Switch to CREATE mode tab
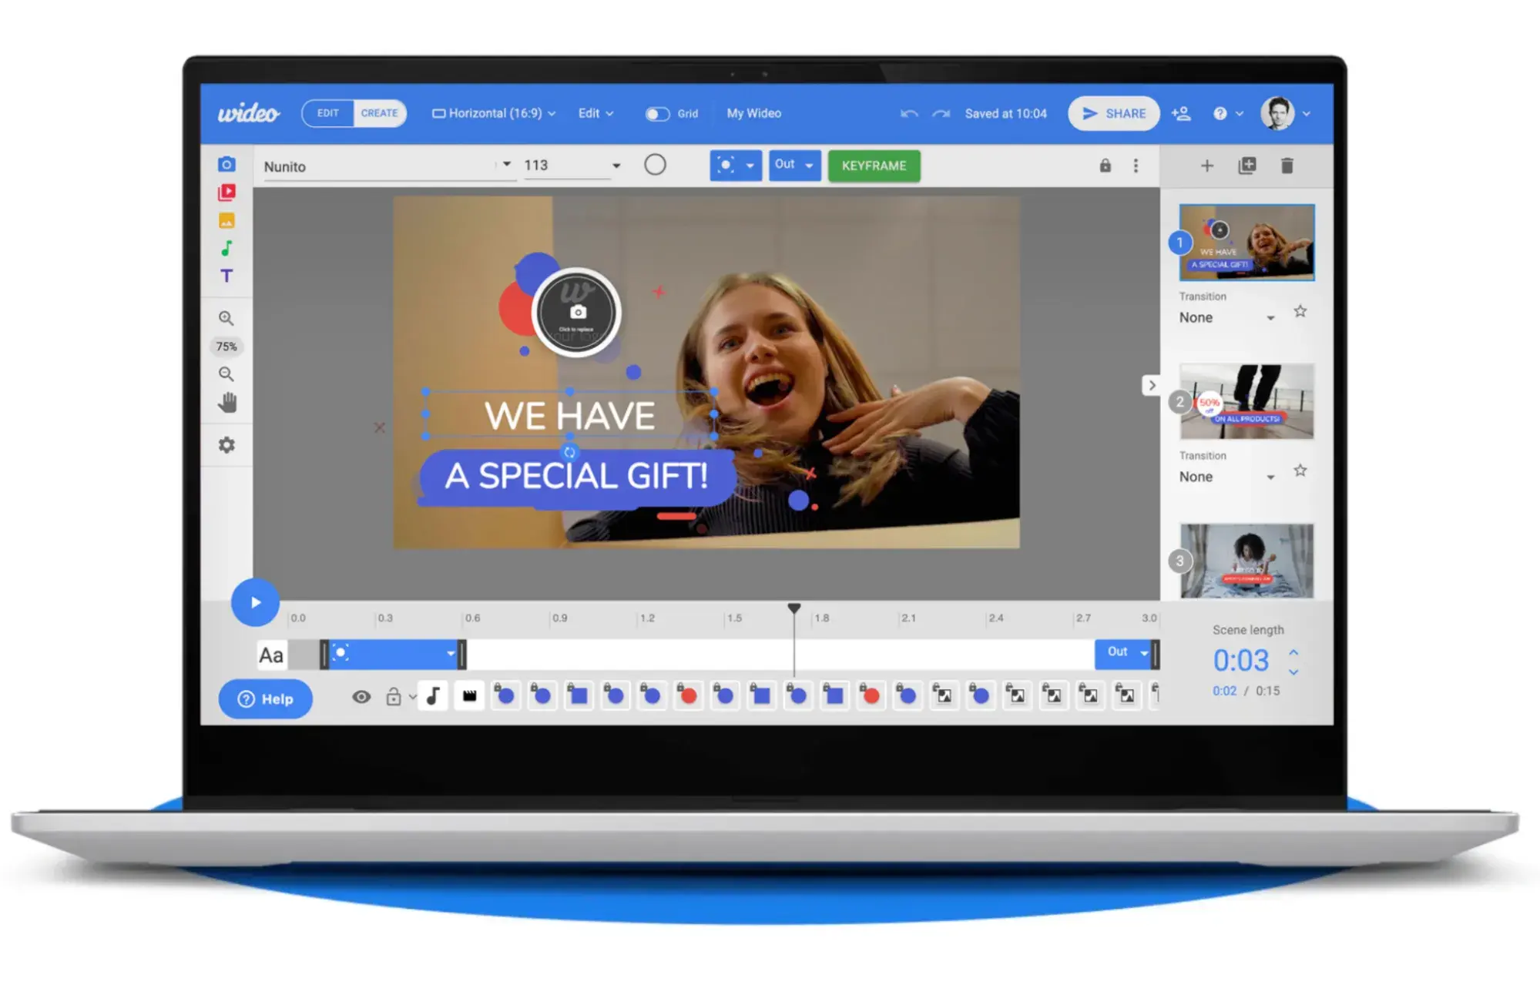The width and height of the screenshot is (1540, 1005). pyautogui.click(x=377, y=113)
